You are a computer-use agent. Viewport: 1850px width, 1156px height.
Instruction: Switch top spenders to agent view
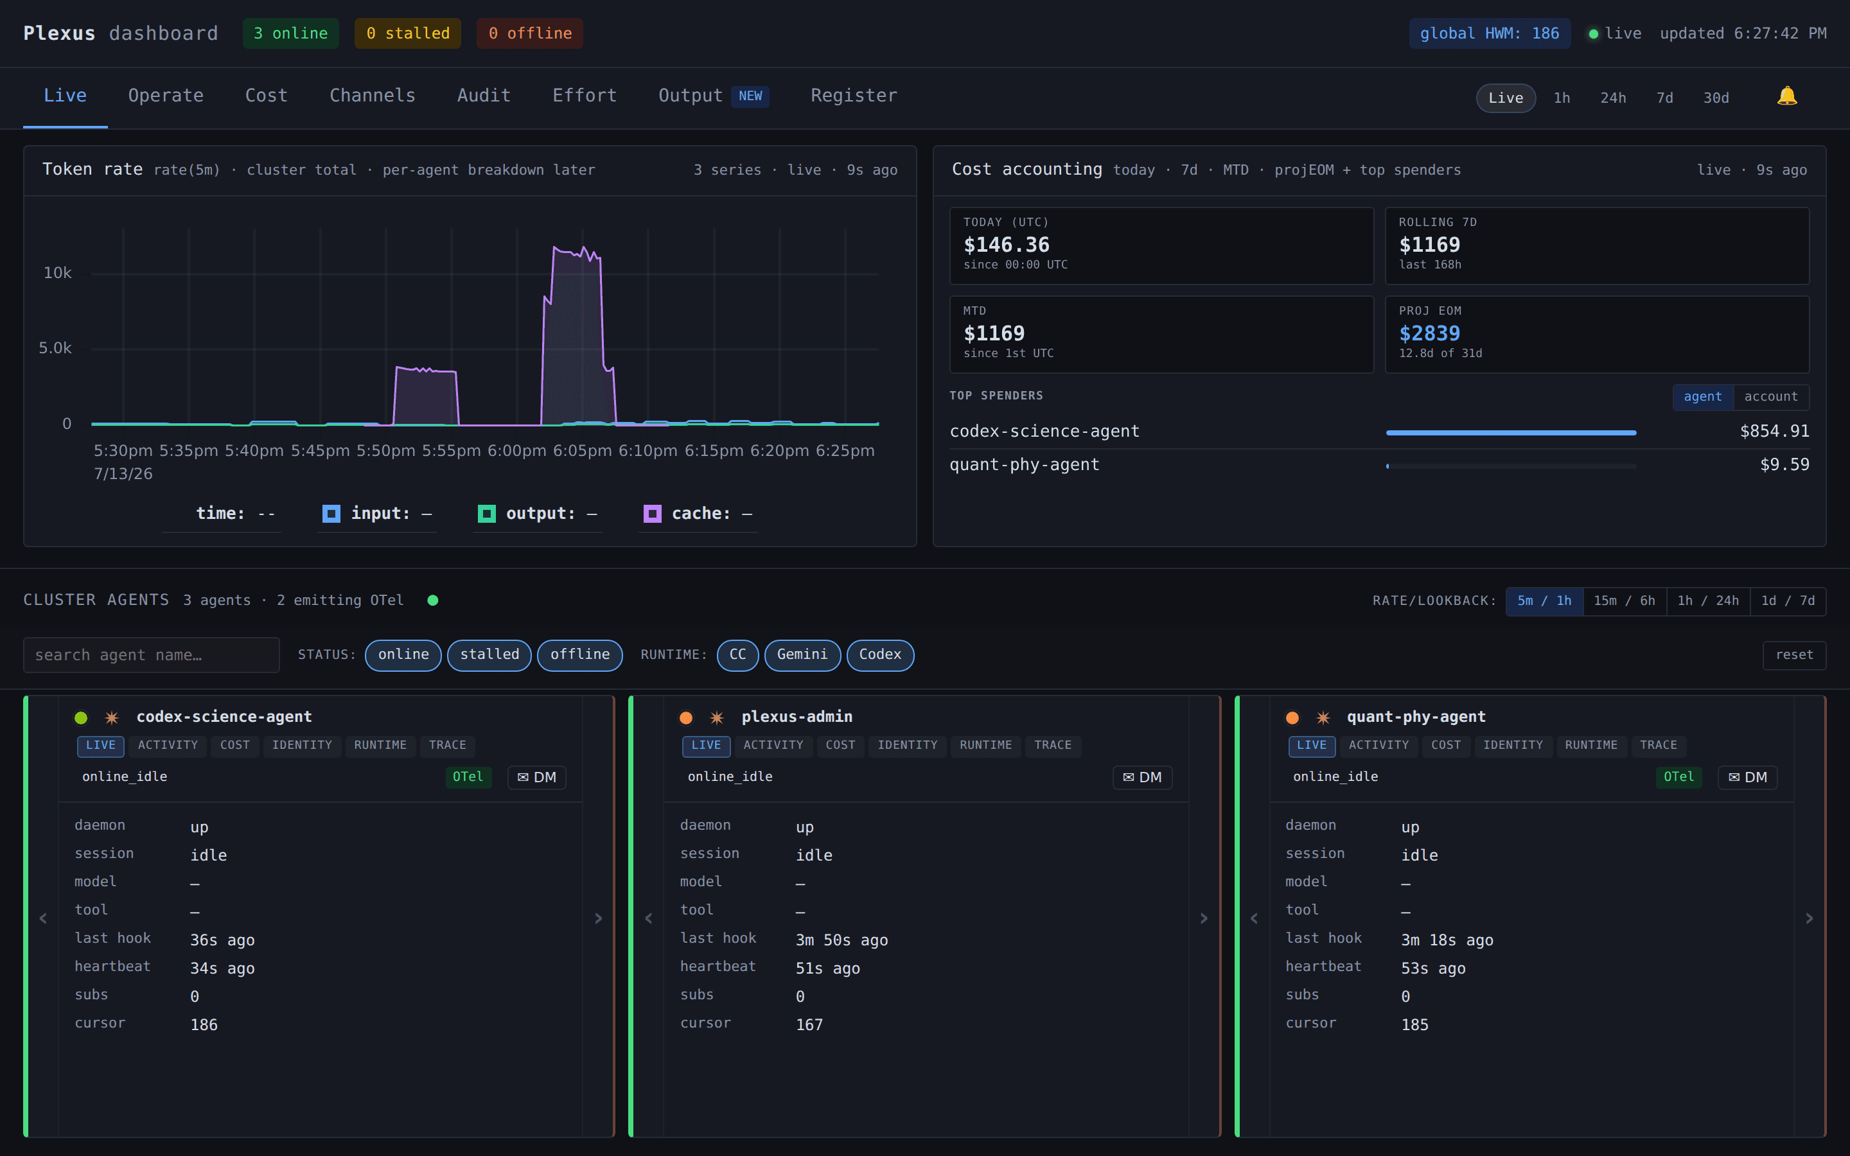pos(1702,397)
